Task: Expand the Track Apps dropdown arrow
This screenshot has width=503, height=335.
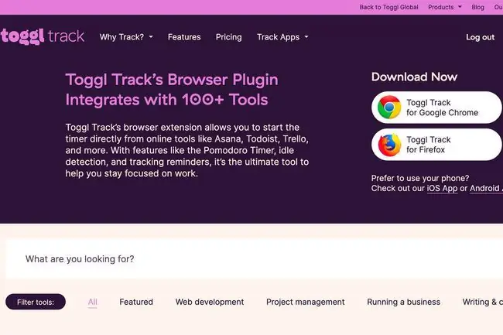Action: 306,37
